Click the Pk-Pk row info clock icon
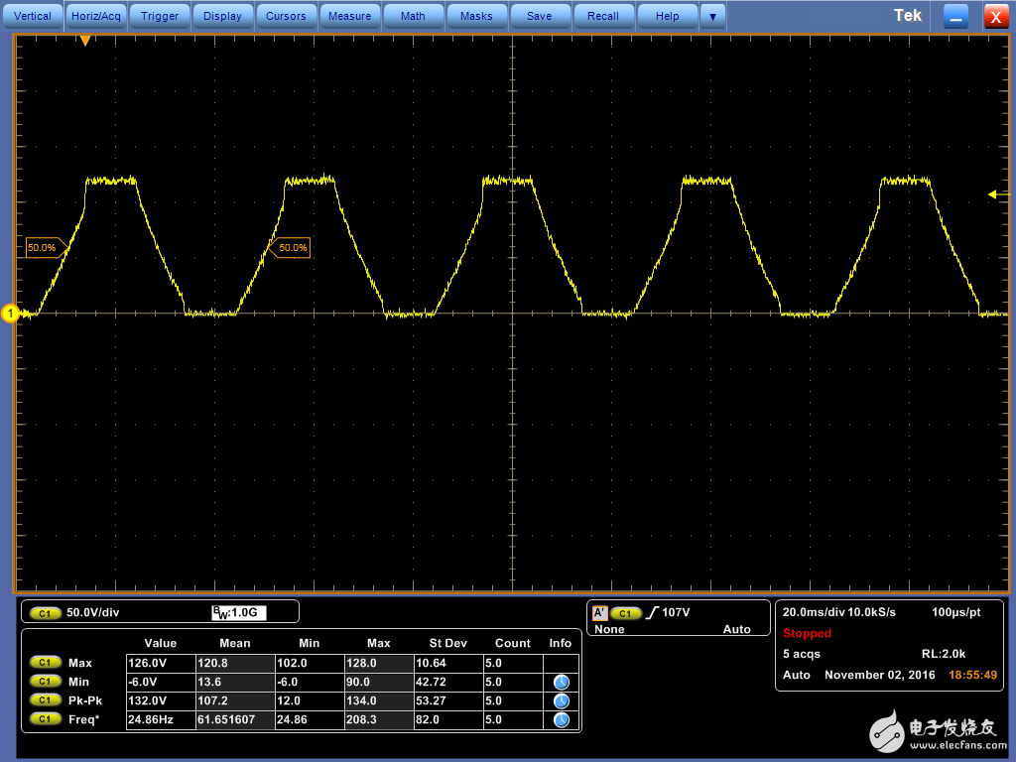The width and height of the screenshot is (1016, 762). [561, 700]
